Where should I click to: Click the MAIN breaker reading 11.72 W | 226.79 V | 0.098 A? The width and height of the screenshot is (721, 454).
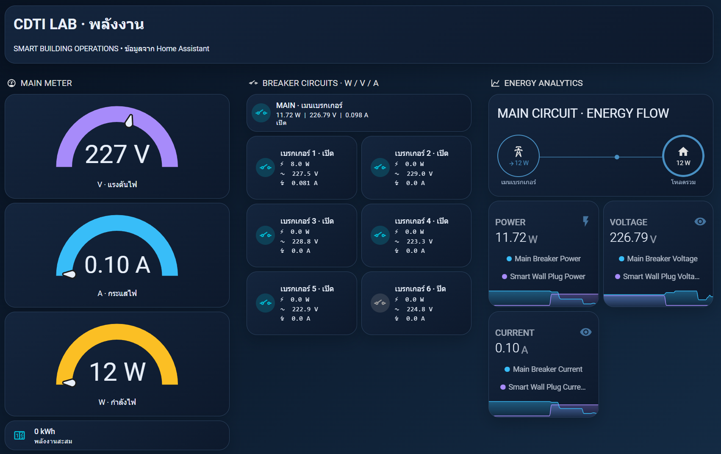click(322, 115)
